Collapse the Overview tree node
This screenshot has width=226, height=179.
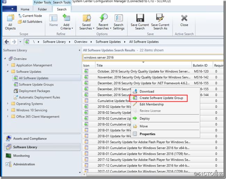tap(5, 58)
